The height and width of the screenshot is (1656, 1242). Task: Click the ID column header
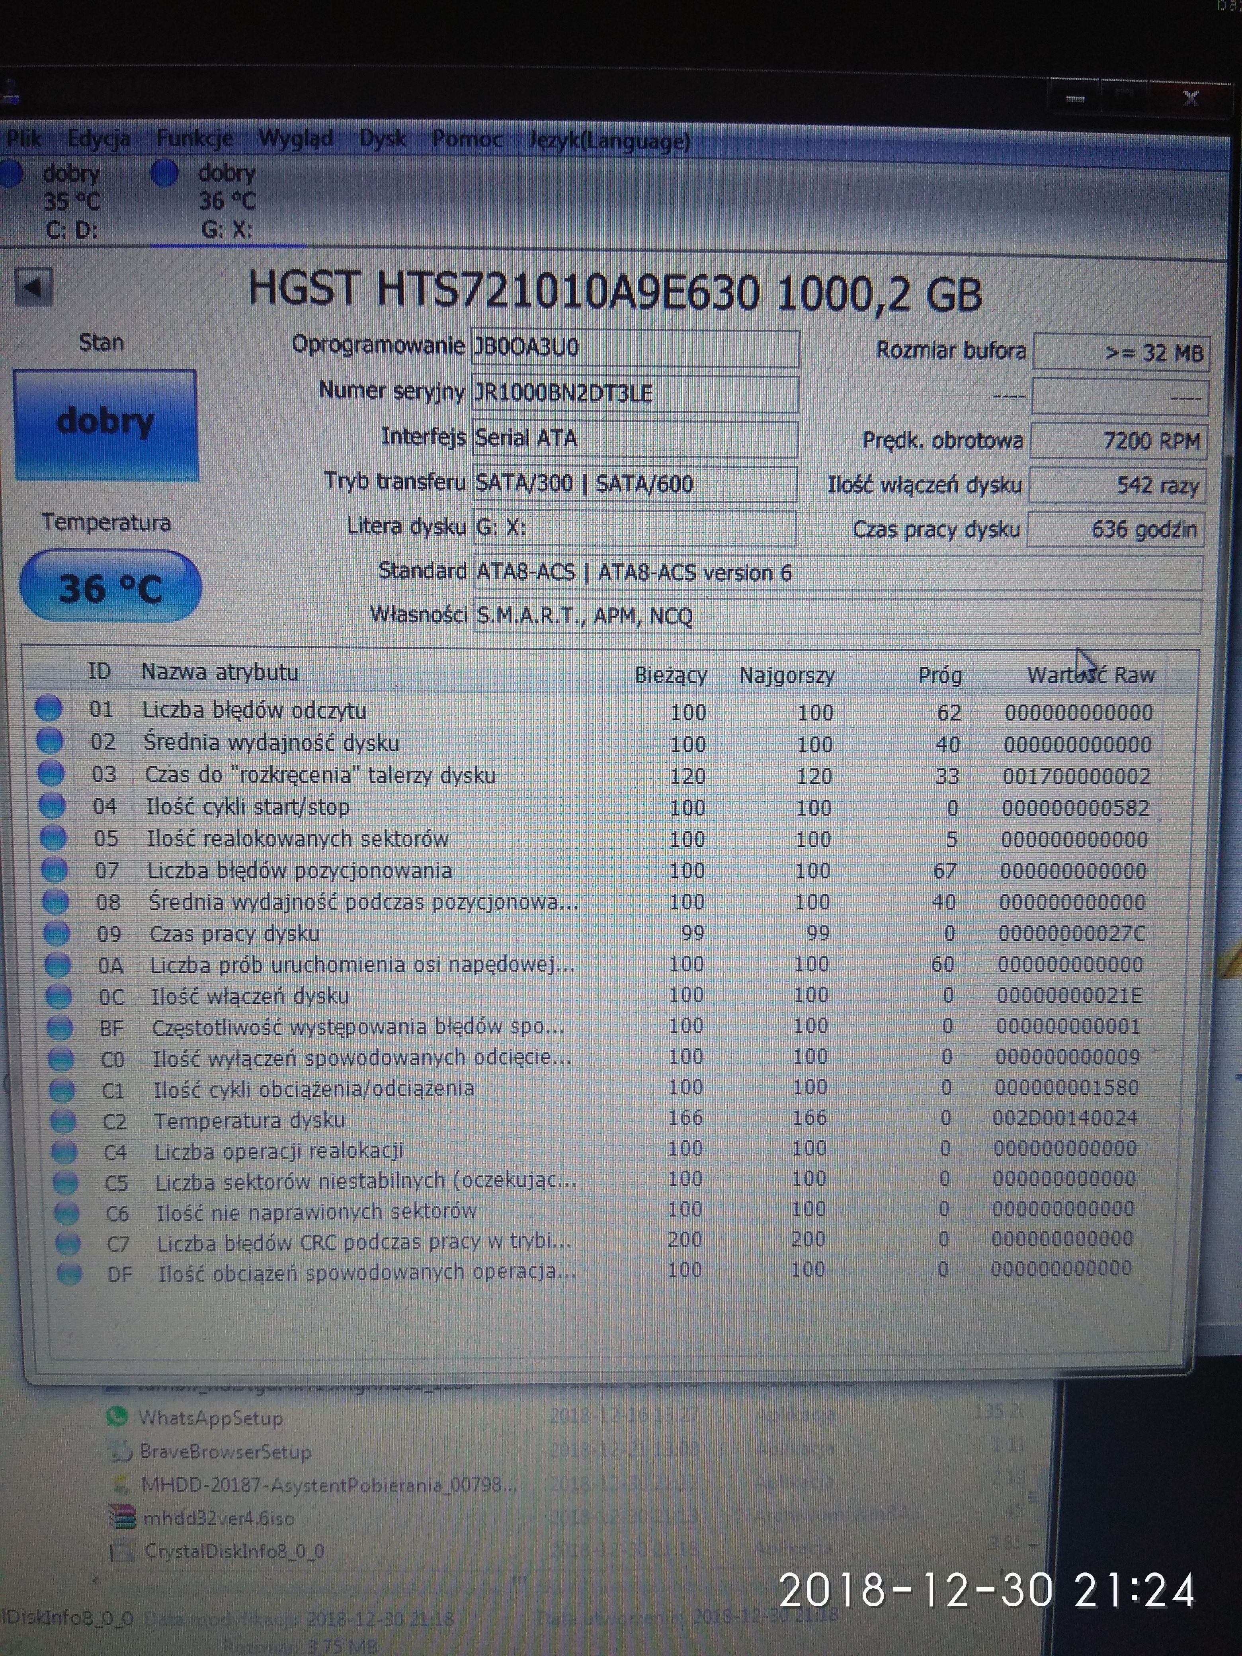click(99, 671)
